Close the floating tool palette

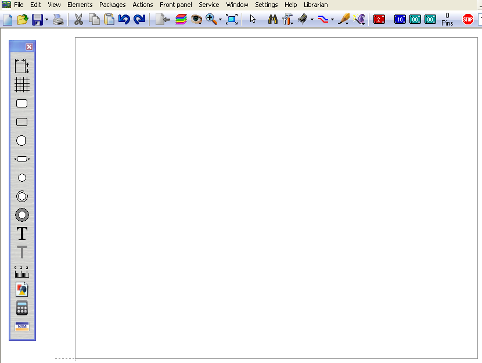tap(29, 46)
